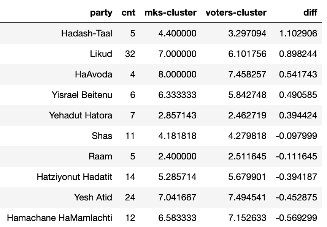This screenshot has height=227, width=327.
Task: Select the Shas party cell
Action: 102,136
